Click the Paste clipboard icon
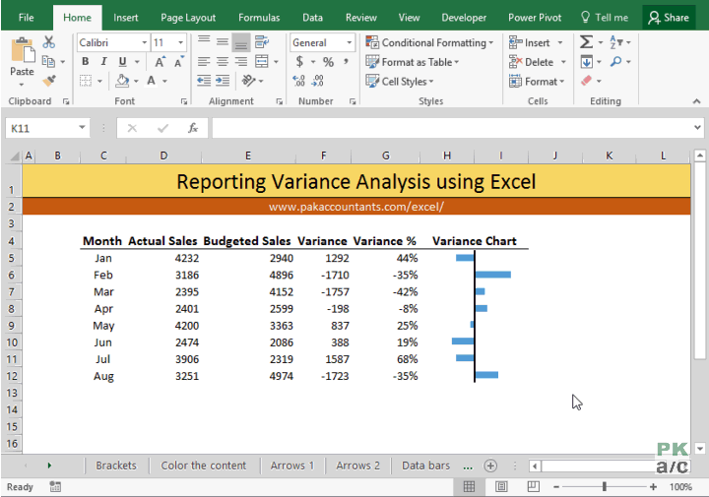The height and width of the screenshot is (497, 709). (x=23, y=50)
